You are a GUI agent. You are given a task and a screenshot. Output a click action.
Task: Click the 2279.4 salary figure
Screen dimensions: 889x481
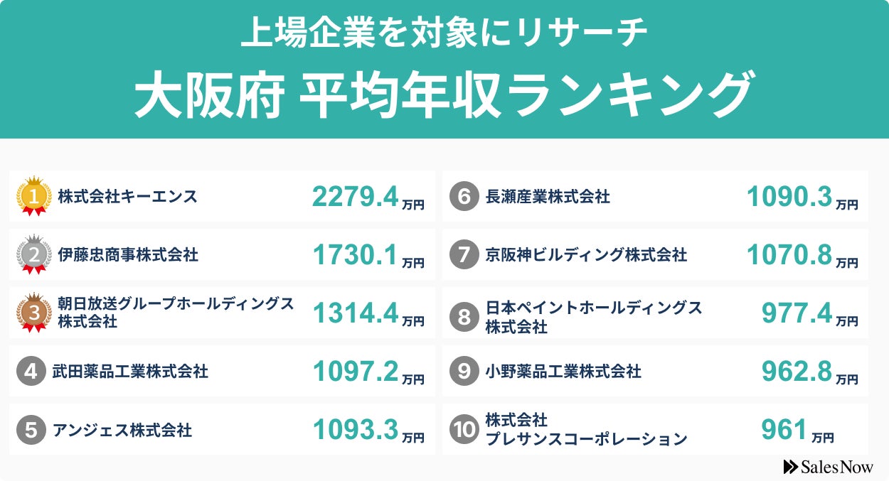(356, 197)
